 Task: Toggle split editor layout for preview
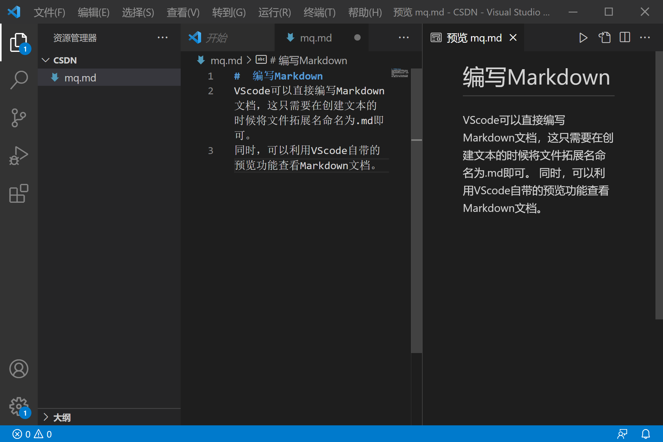pyautogui.click(x=625, y=38)
